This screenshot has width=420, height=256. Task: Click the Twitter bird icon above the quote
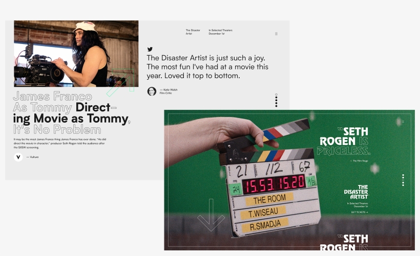[x=150, y=49]
